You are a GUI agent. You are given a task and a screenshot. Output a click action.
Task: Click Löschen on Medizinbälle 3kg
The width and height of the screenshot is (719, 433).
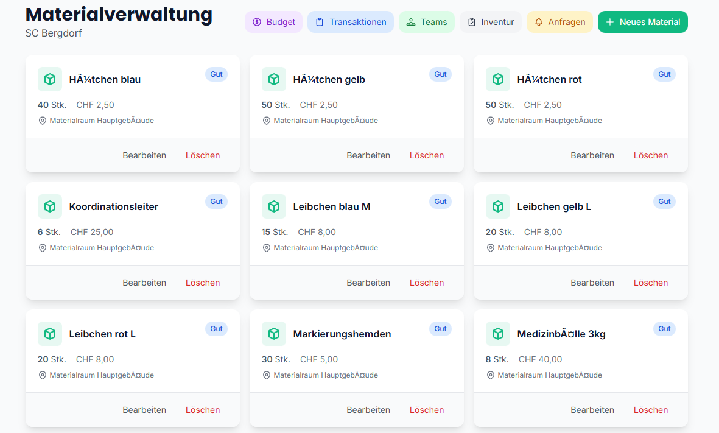pyautogui.click(x=650, y=410)
